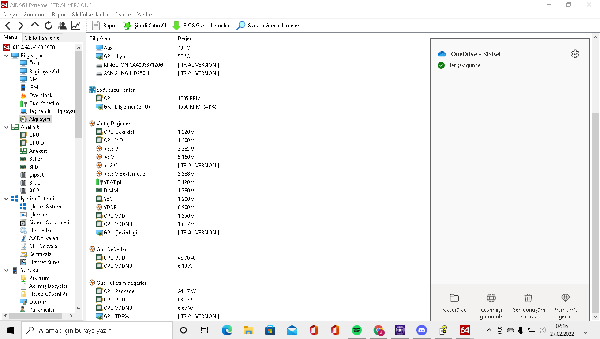Open Geri dönüşüm kutusu in OneDrive
Screen dimensions: 600x339
coord(529,306)
